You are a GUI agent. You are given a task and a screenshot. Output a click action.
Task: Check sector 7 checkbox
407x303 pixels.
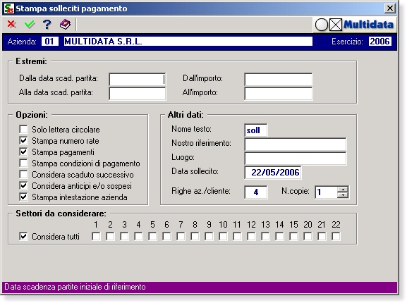pos(181,236)
